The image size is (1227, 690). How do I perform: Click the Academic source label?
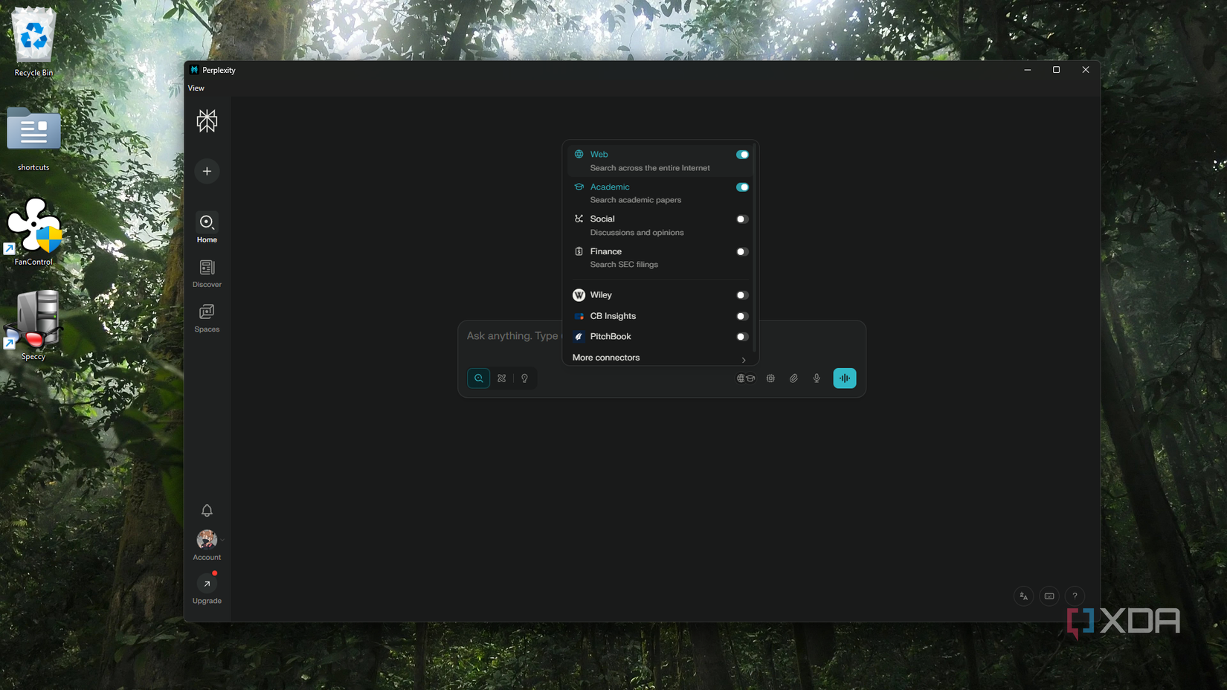click(610, 187)
